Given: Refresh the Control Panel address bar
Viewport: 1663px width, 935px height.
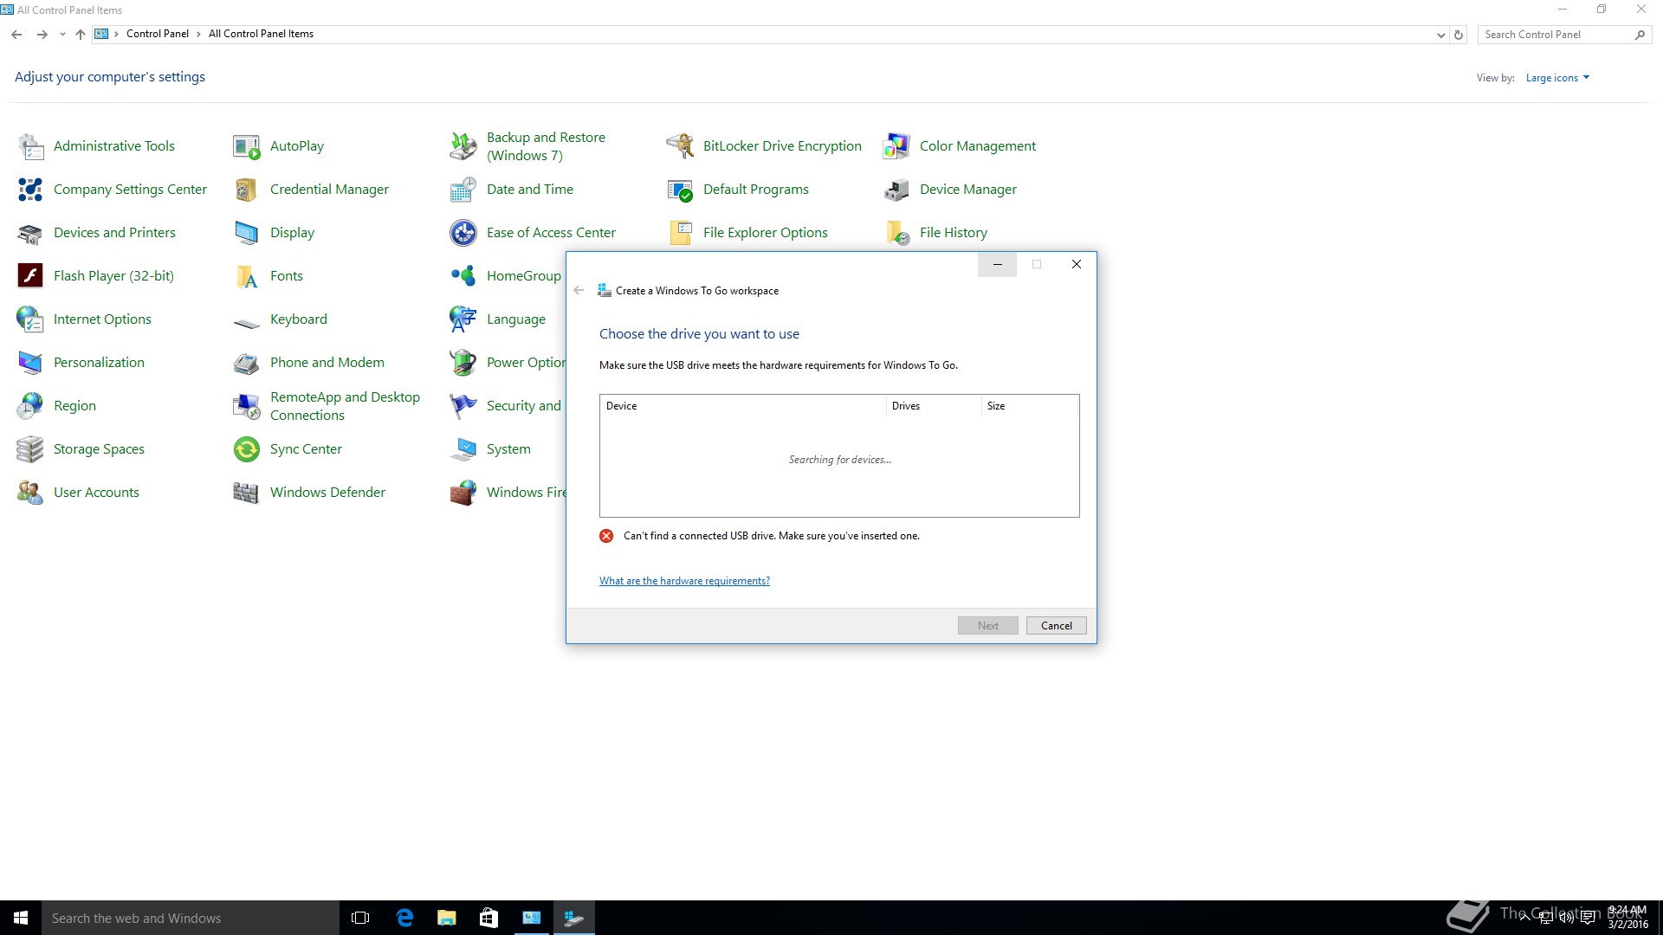Looking at the screenshot, I should [x=1459, y=35].
